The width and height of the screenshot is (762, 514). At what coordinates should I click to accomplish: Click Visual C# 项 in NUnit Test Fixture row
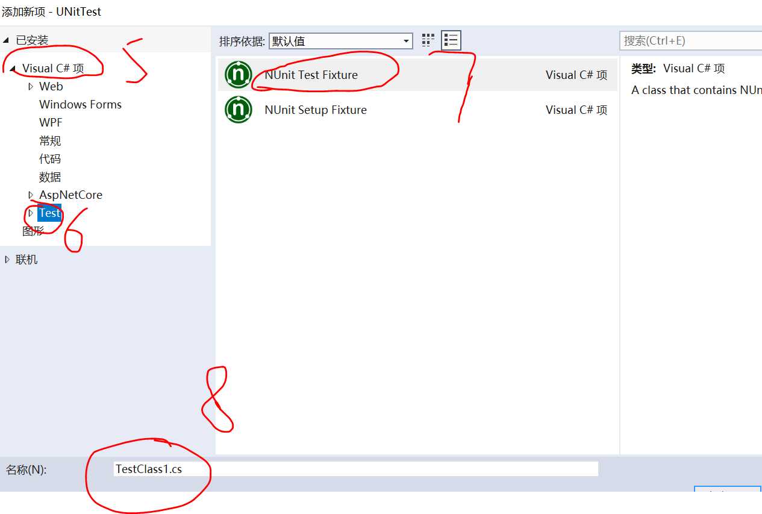[x=576, y=75]
